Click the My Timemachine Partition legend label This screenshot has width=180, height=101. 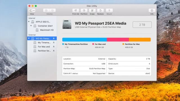(x=76, y=44)
